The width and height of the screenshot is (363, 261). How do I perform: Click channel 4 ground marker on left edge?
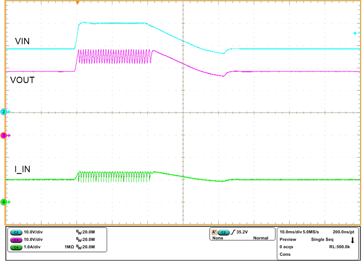pos(5,202)
